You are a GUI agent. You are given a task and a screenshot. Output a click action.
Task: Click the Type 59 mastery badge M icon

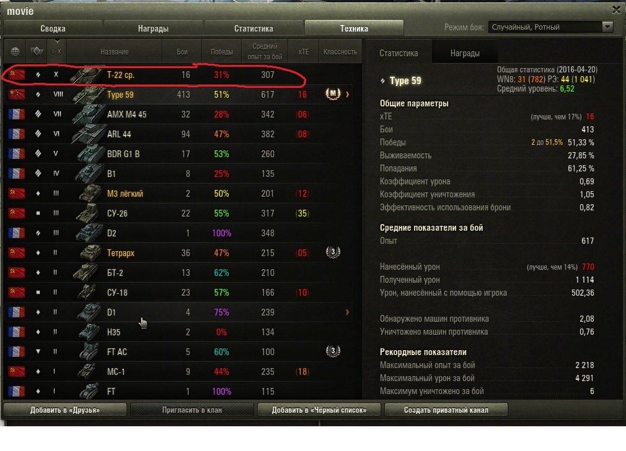pos(333,94)
